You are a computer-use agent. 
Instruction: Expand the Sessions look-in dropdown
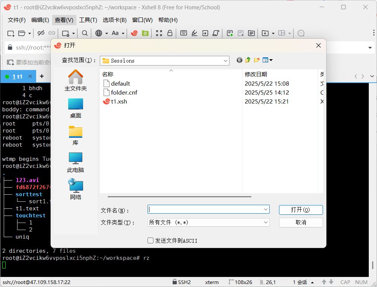click(225, 61)
